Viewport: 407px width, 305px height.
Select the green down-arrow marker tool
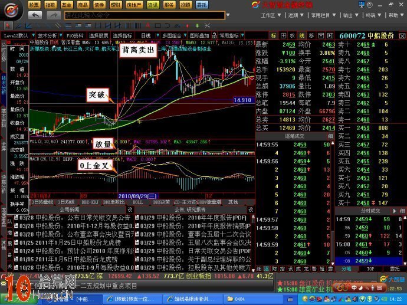(197, 26)
